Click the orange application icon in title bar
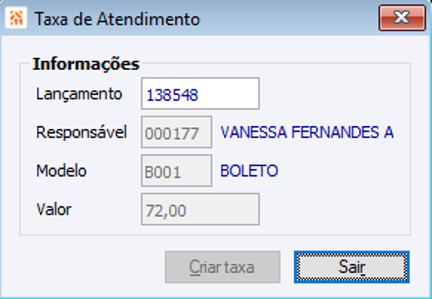This screenshot has width=432, height=299. click(15, 19)
